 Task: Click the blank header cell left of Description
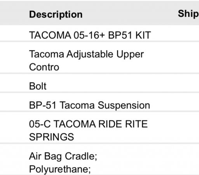[13, 13]
